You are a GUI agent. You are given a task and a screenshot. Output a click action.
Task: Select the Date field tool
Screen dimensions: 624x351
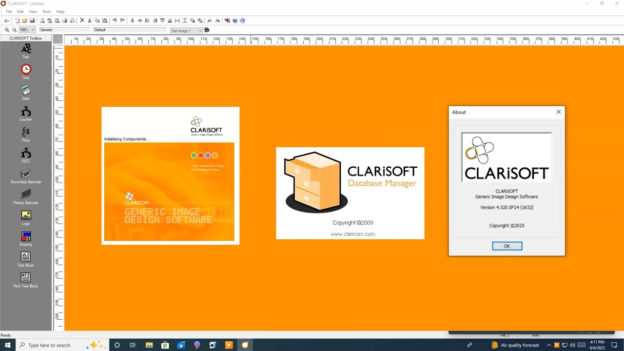click(26, 93)
